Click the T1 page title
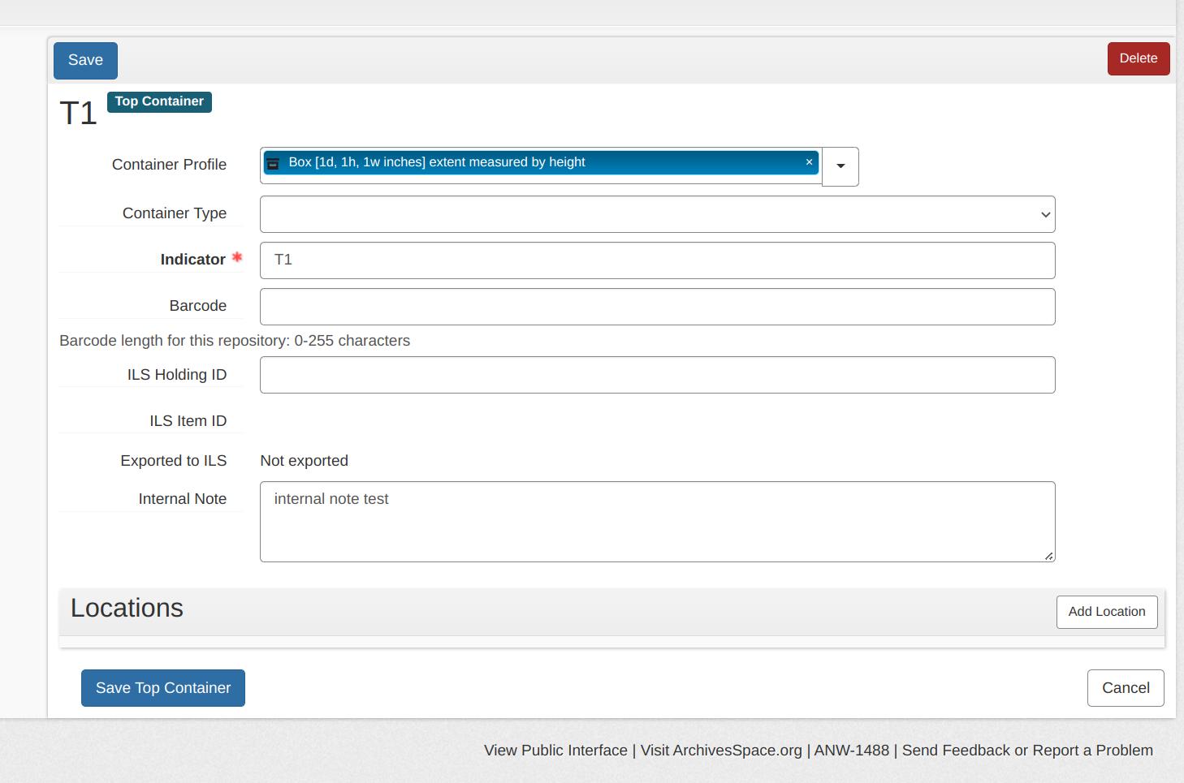Screen dimensions: 1184x783 (x=78, y=114)
